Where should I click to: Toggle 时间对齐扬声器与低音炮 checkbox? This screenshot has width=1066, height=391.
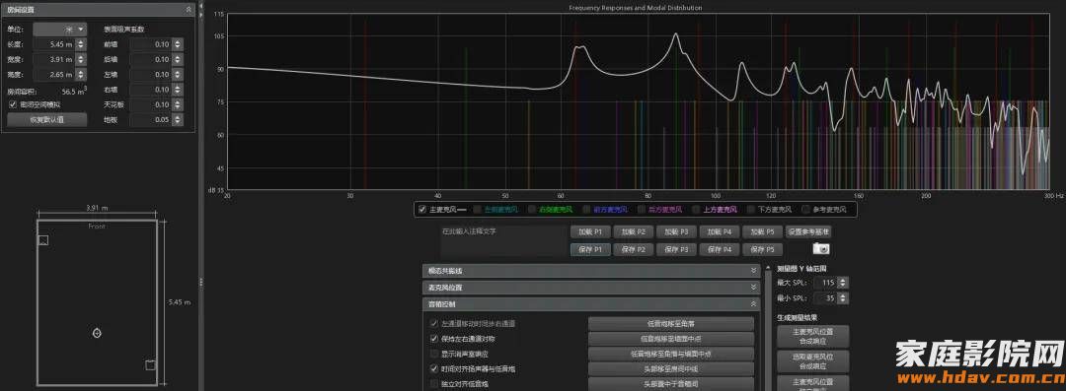pos(434,368)
